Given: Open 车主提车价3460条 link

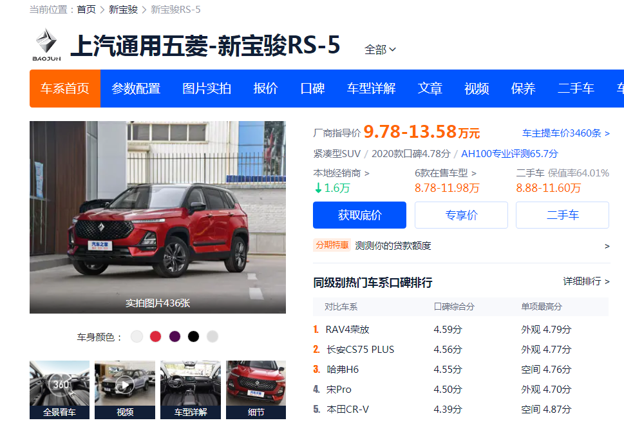Looking at the screenshot, I should [566, 133].
